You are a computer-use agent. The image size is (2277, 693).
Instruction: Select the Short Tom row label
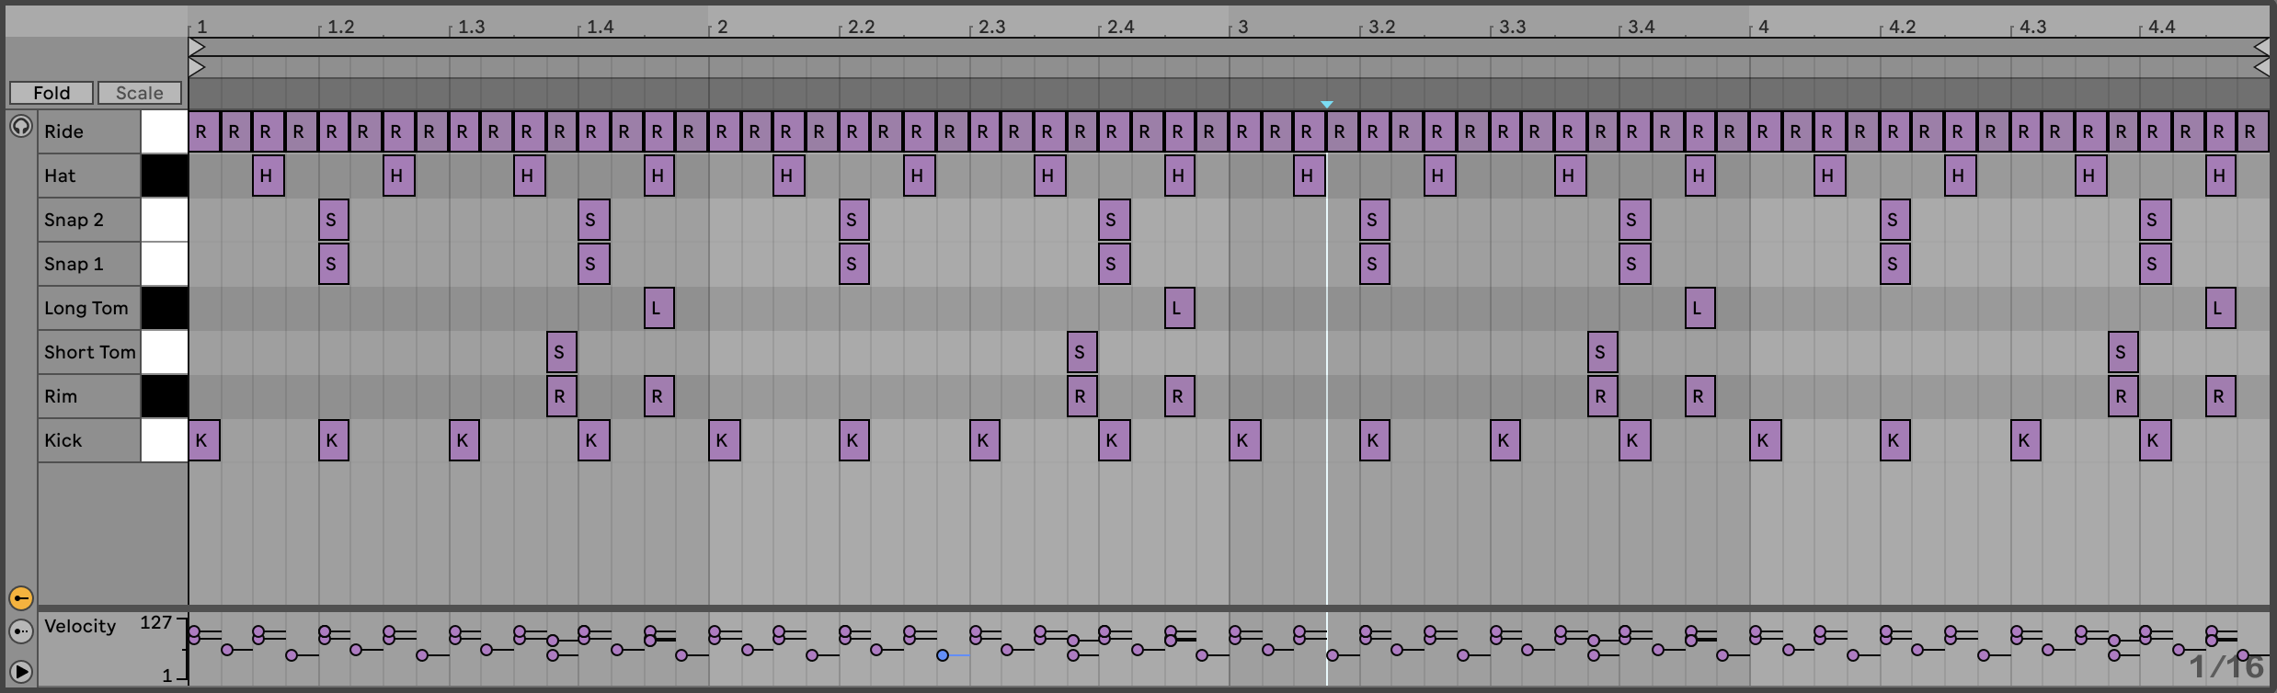(89, 352)
